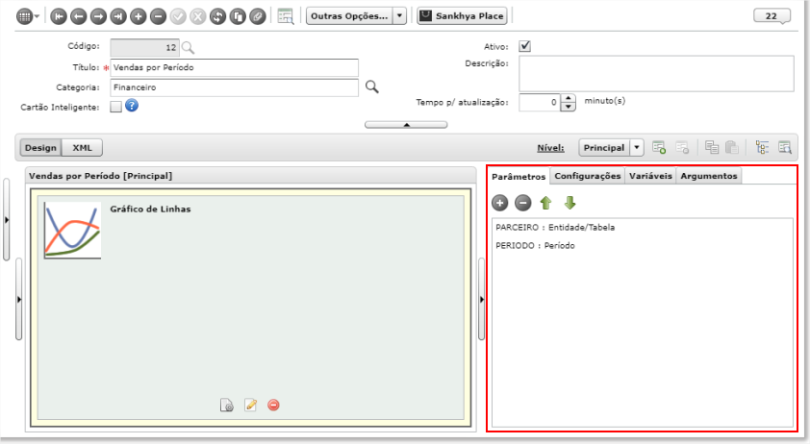Open structure tree icon
Image resolution: width=810 pixels, height=444 pixels.
[x=762, y=148]
